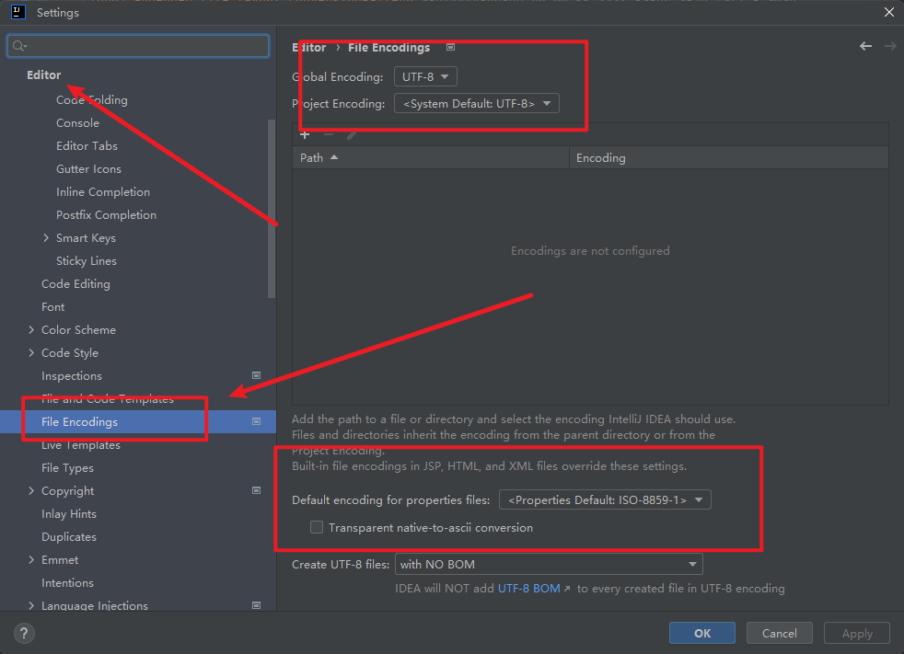This screenshot has width=904, height=654.
Task: Open the File Types settings page
Action: click(67, 468)
